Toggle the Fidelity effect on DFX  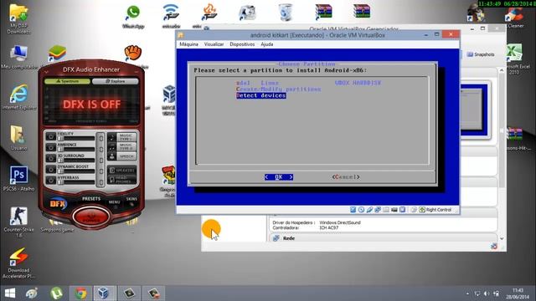pyautogui.click(x=51, y=136)
